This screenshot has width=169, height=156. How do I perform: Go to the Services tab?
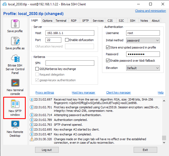tap(98, 21)
